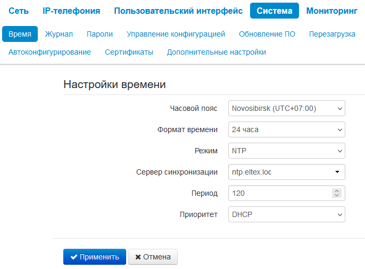The width and height of the screenshot is (365, 269).
Task: Open the Сеть main menu tab
Action: point(19,11)
